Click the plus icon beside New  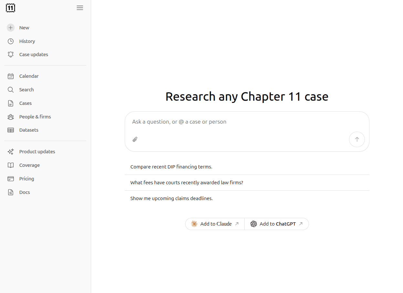(x=11, y=28)
